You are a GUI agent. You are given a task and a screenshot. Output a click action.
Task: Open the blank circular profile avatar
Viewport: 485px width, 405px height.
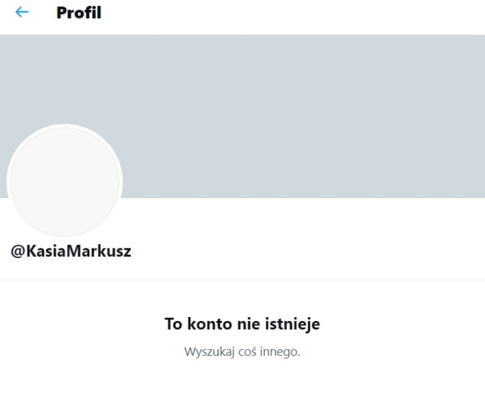point(65,182)
